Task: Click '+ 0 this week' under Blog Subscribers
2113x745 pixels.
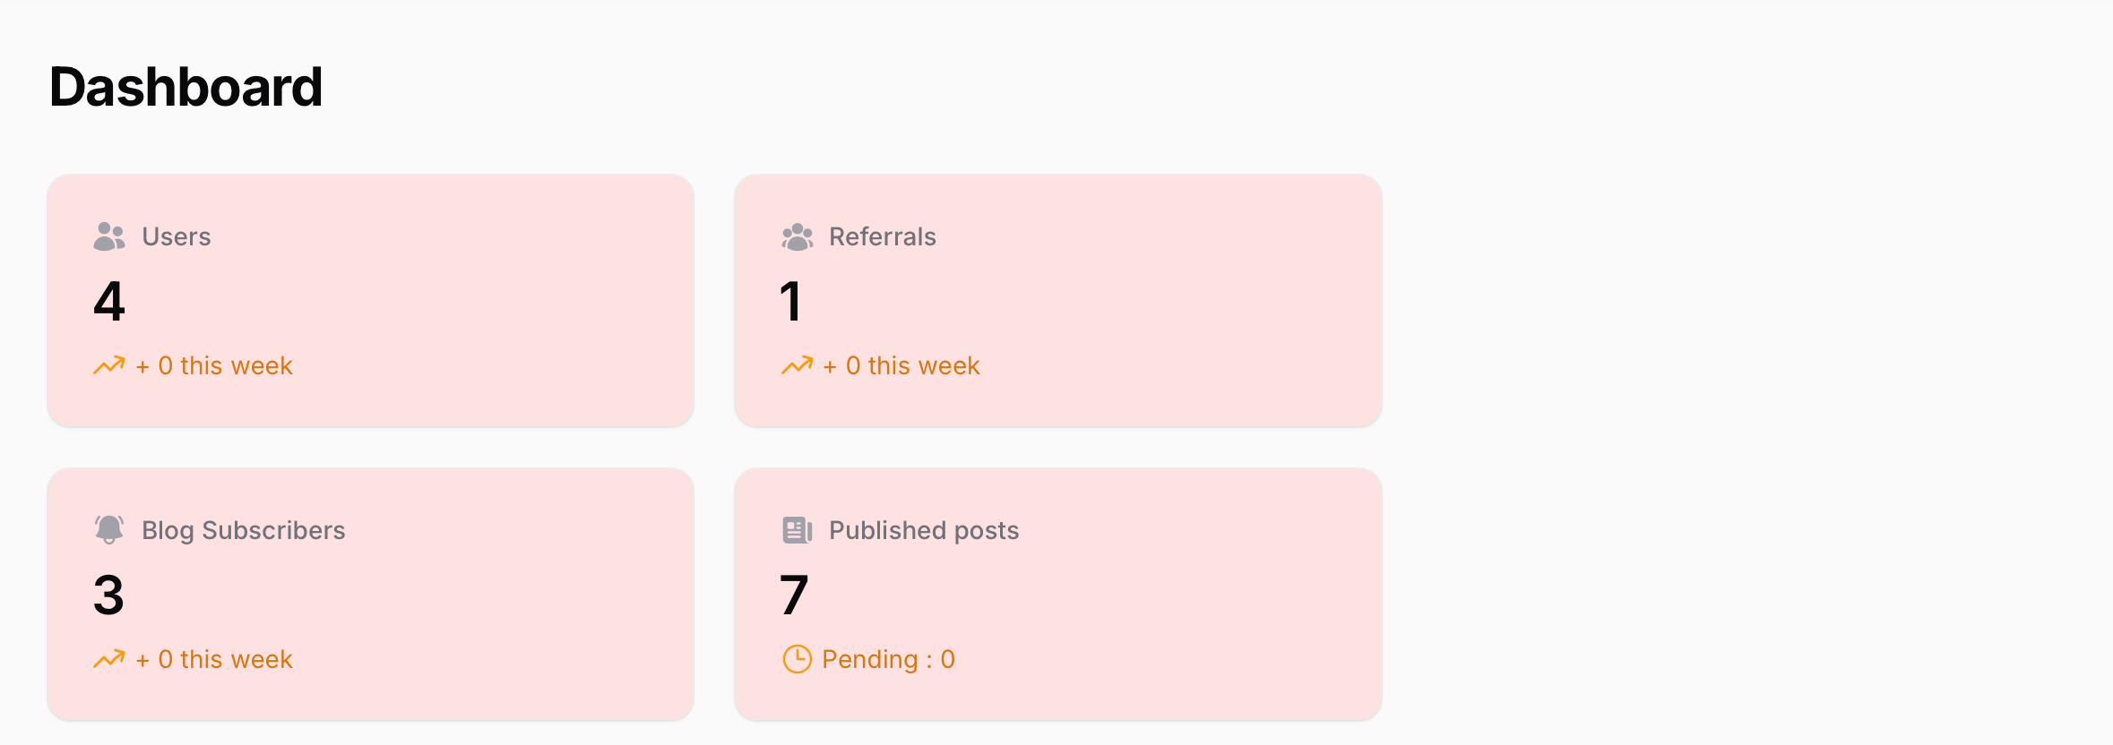Action: [213, 659]
